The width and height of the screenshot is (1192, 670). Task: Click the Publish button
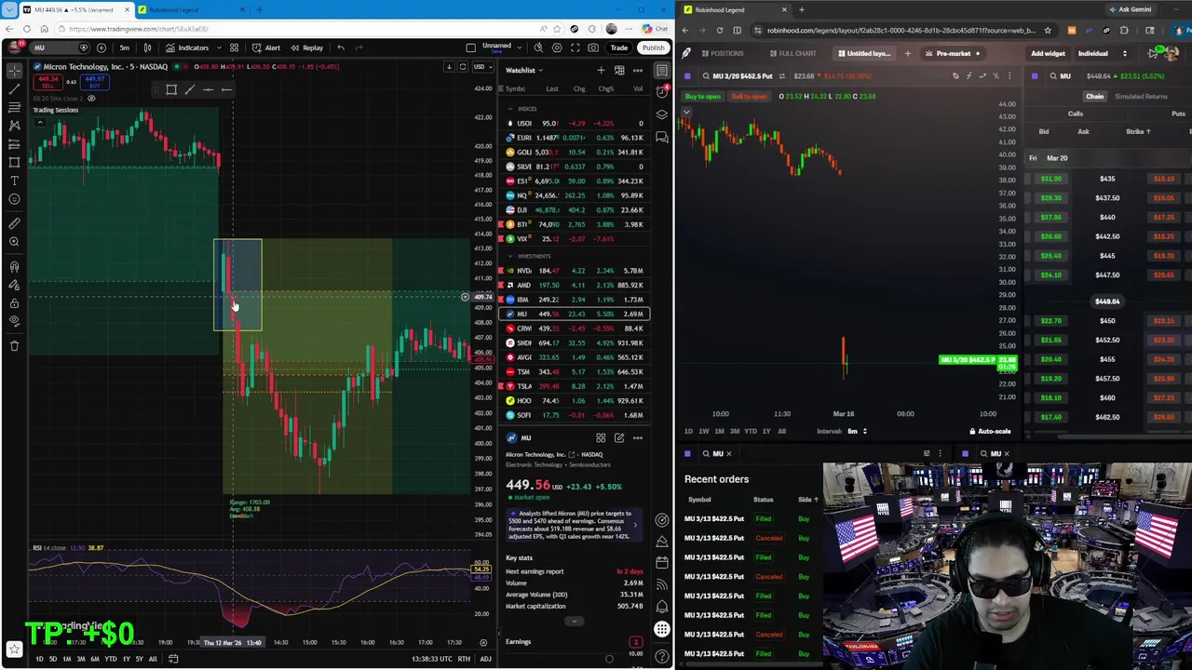point(653,47)
